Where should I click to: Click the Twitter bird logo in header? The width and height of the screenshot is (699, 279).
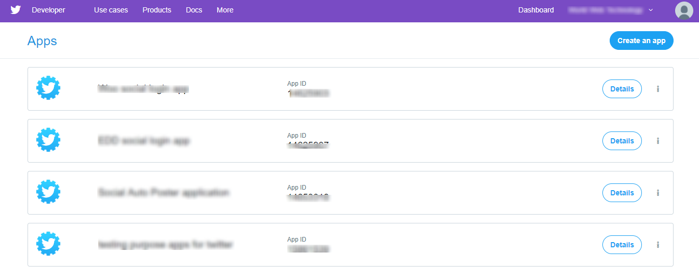point(16,10)
